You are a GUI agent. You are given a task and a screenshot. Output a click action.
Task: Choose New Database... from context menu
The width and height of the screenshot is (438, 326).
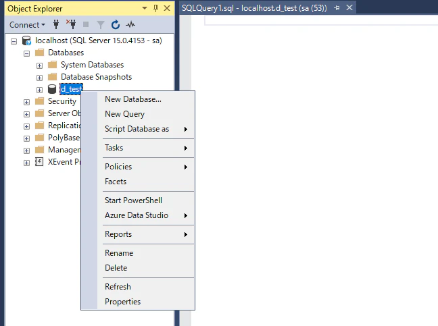[138, 99]
